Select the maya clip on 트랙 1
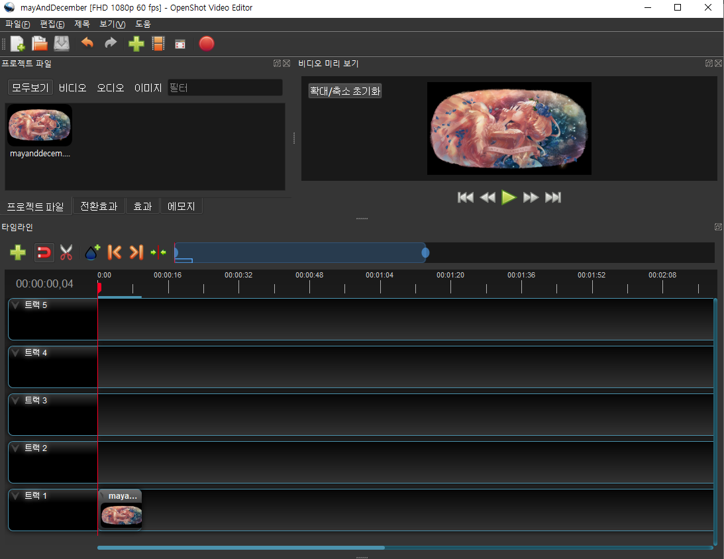 coord(121,510)
